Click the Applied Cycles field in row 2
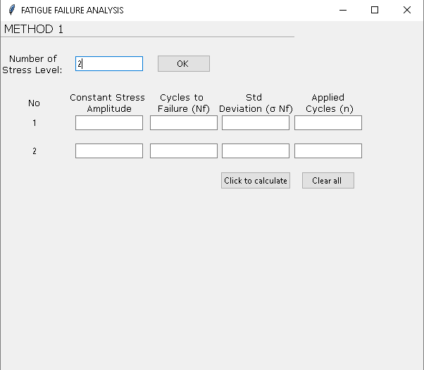Screen dimensions: 424x370 pyautogui.click(x=328, y=151)
